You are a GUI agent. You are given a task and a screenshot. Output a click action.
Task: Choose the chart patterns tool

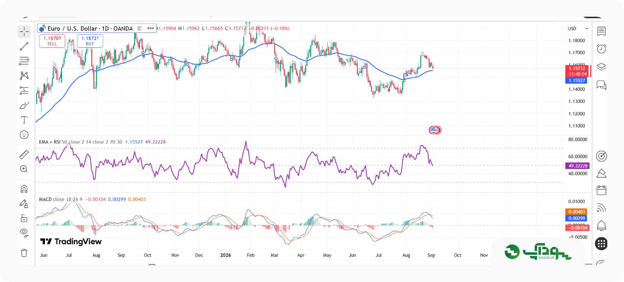(x=24, y=76)
